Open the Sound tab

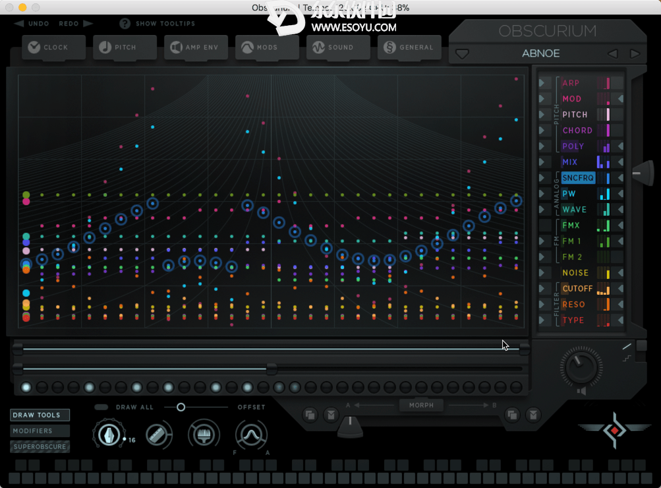tap(338, 47)
